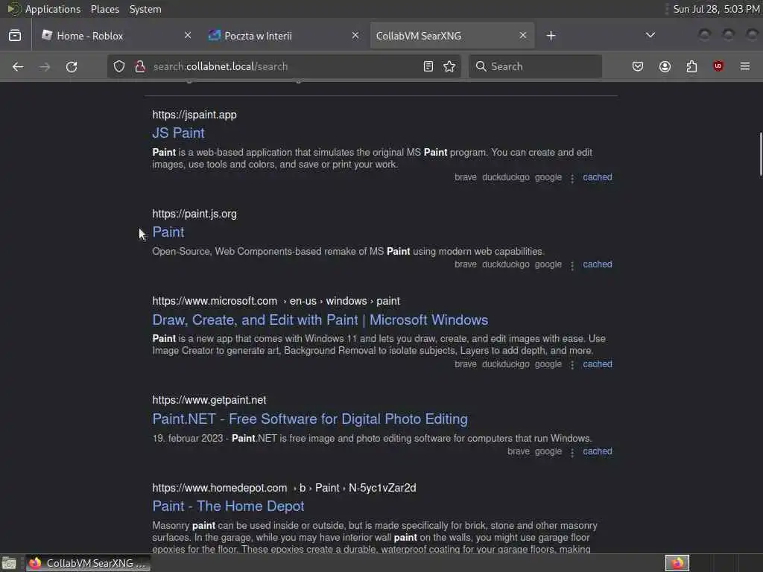Click the https://www.homedepot.com URL text
This screenshot has height=572, width=763.
pos(220,488)
